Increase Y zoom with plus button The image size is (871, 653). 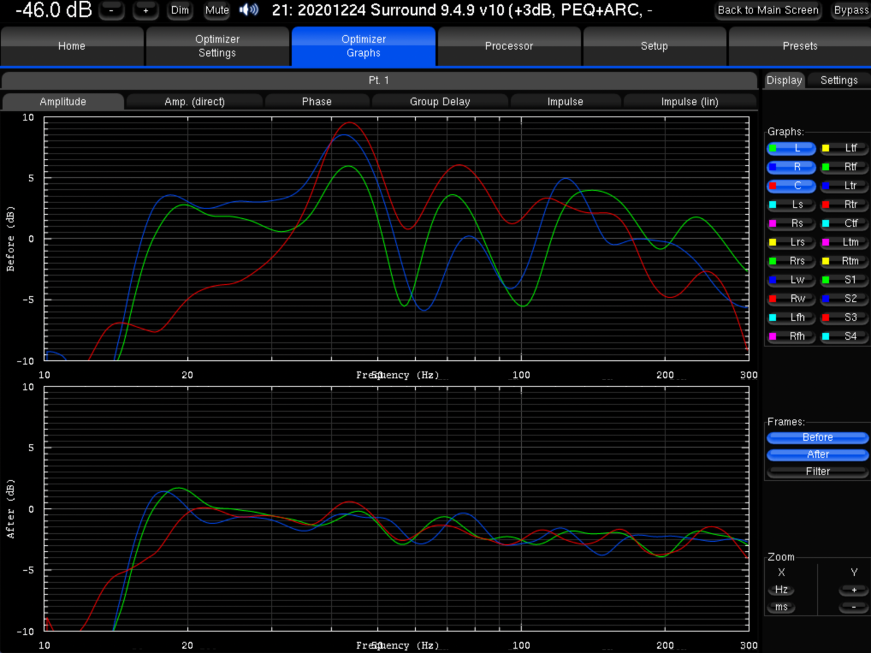tap(853, 590)
